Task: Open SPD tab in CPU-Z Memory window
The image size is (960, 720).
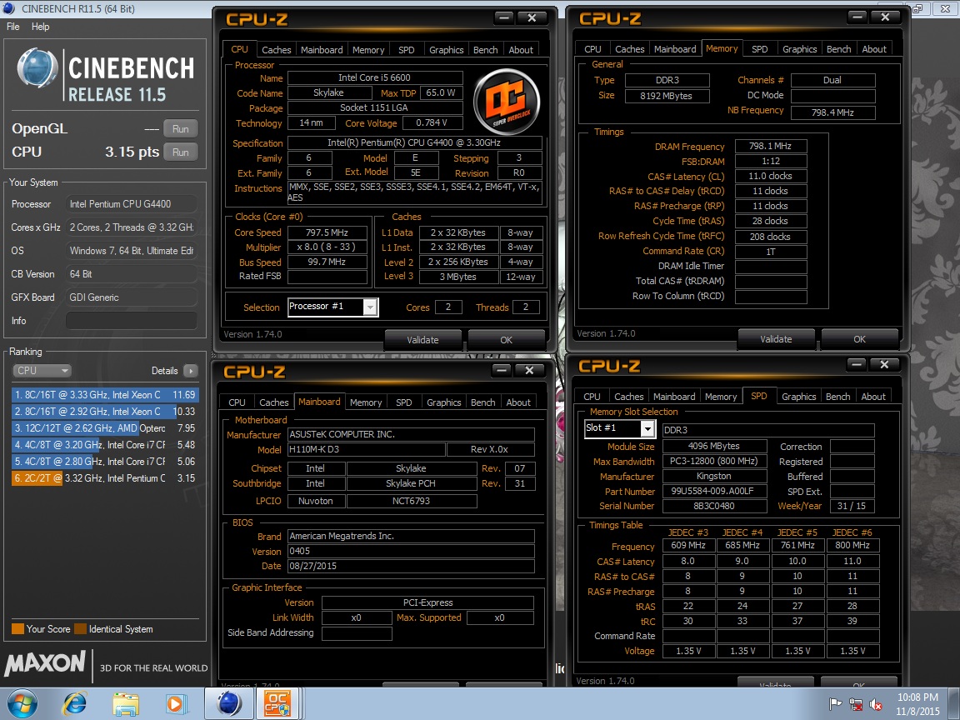Action: pos(759,49)
